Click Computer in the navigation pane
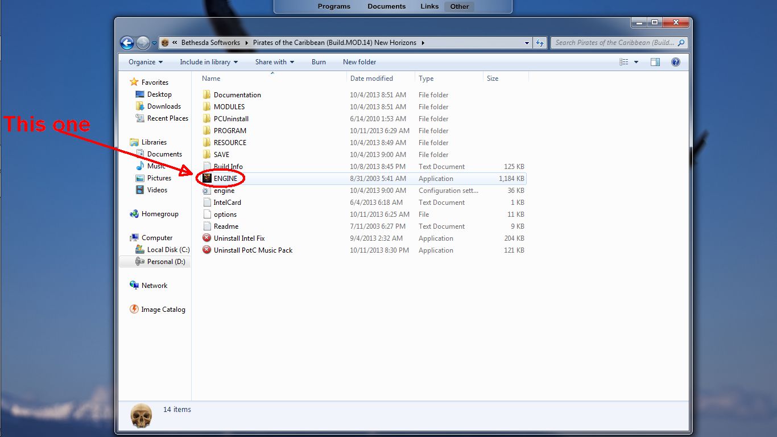Screen dimensions: 777x437 click(x=151, y=238)
